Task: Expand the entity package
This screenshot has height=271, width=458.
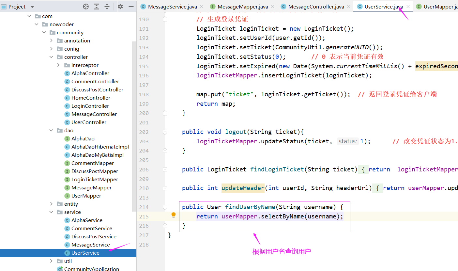Action: pos(51,204)
